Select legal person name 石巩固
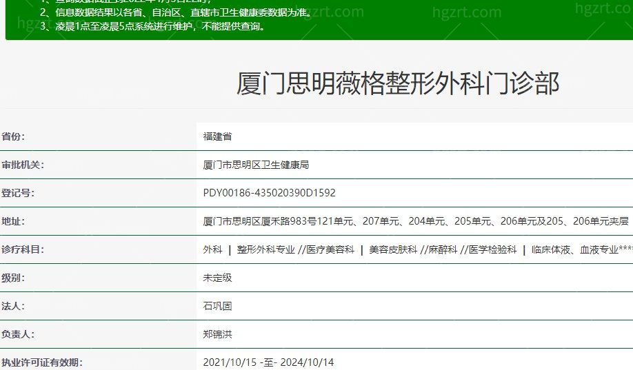 point(218,306)
